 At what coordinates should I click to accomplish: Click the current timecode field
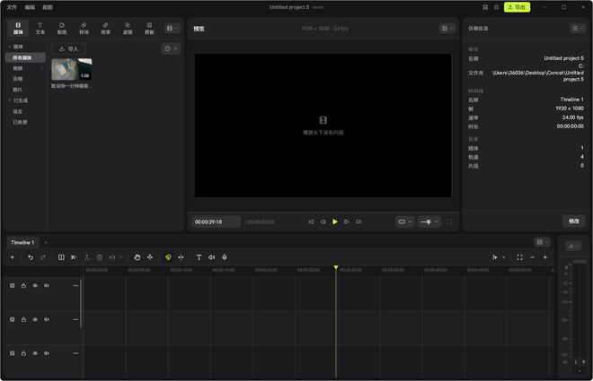click(x=216, y=221)
